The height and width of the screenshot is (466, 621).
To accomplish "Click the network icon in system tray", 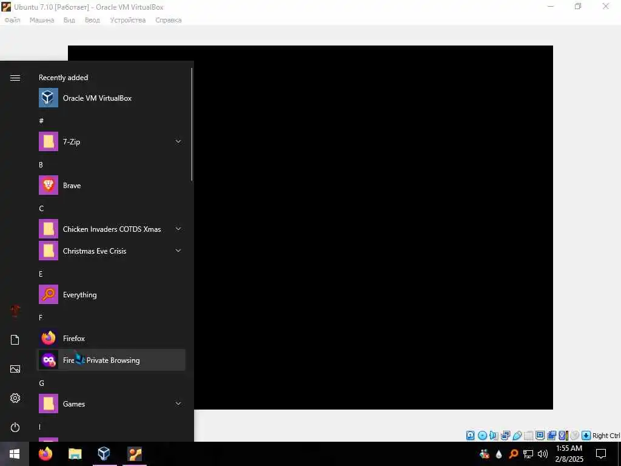I will [528, 454].
